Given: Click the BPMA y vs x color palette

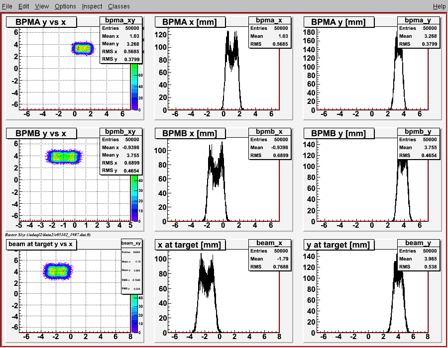Looking at the screenshot, I should [x=134, y=87].
